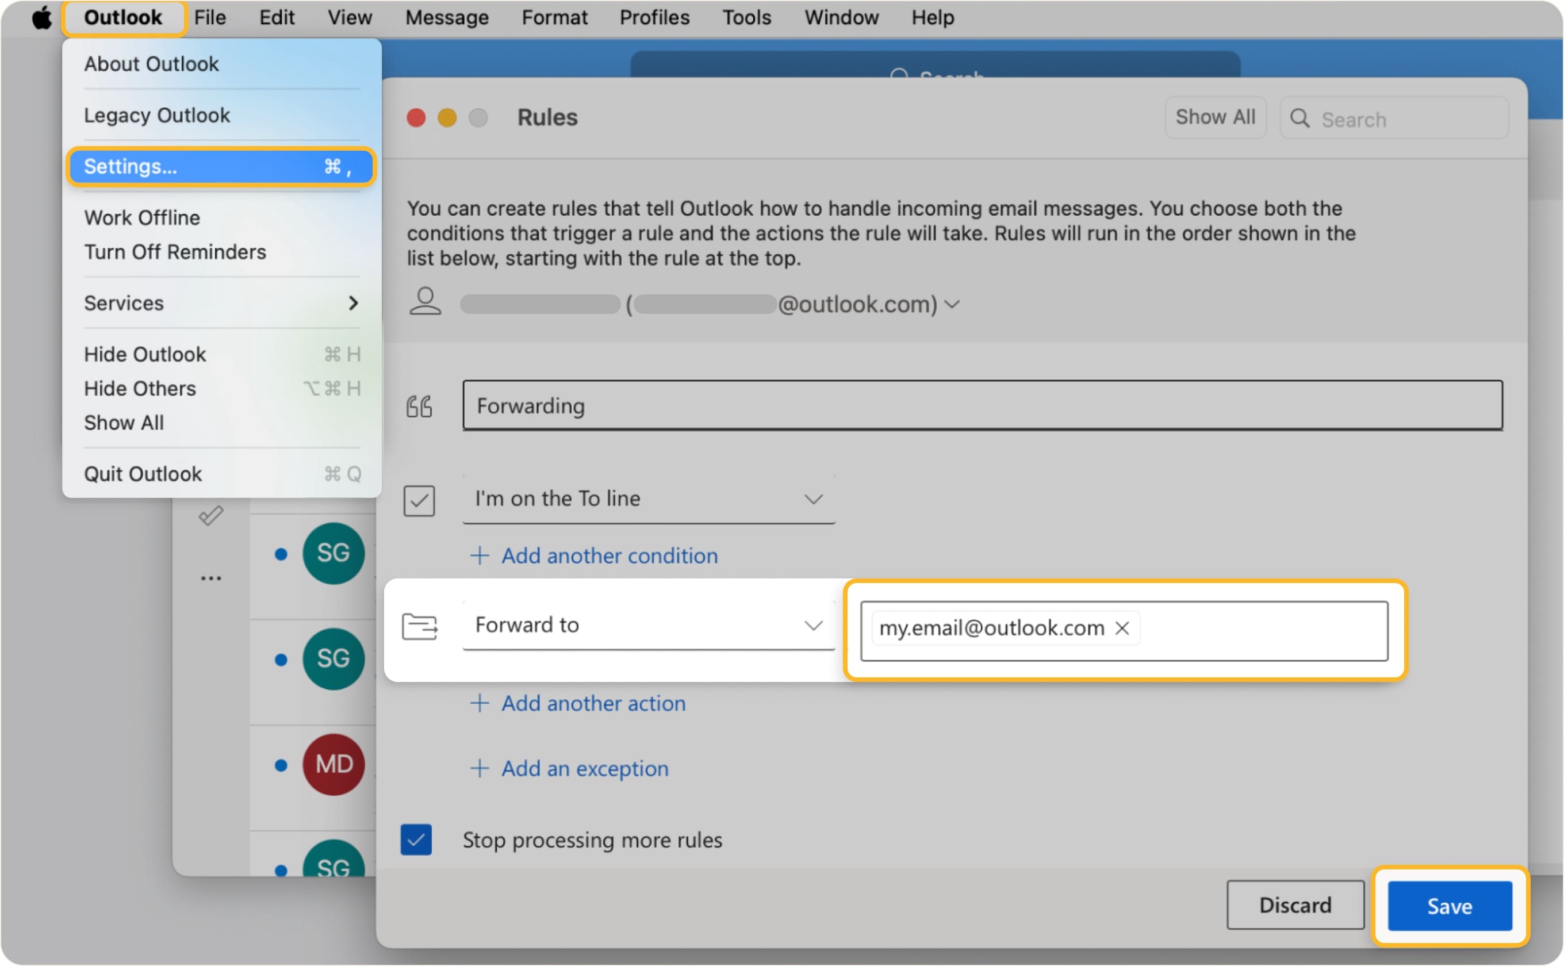Click the unread dot next to SG
This screenshot has width=1564, height=966.
tap(281, 553)
